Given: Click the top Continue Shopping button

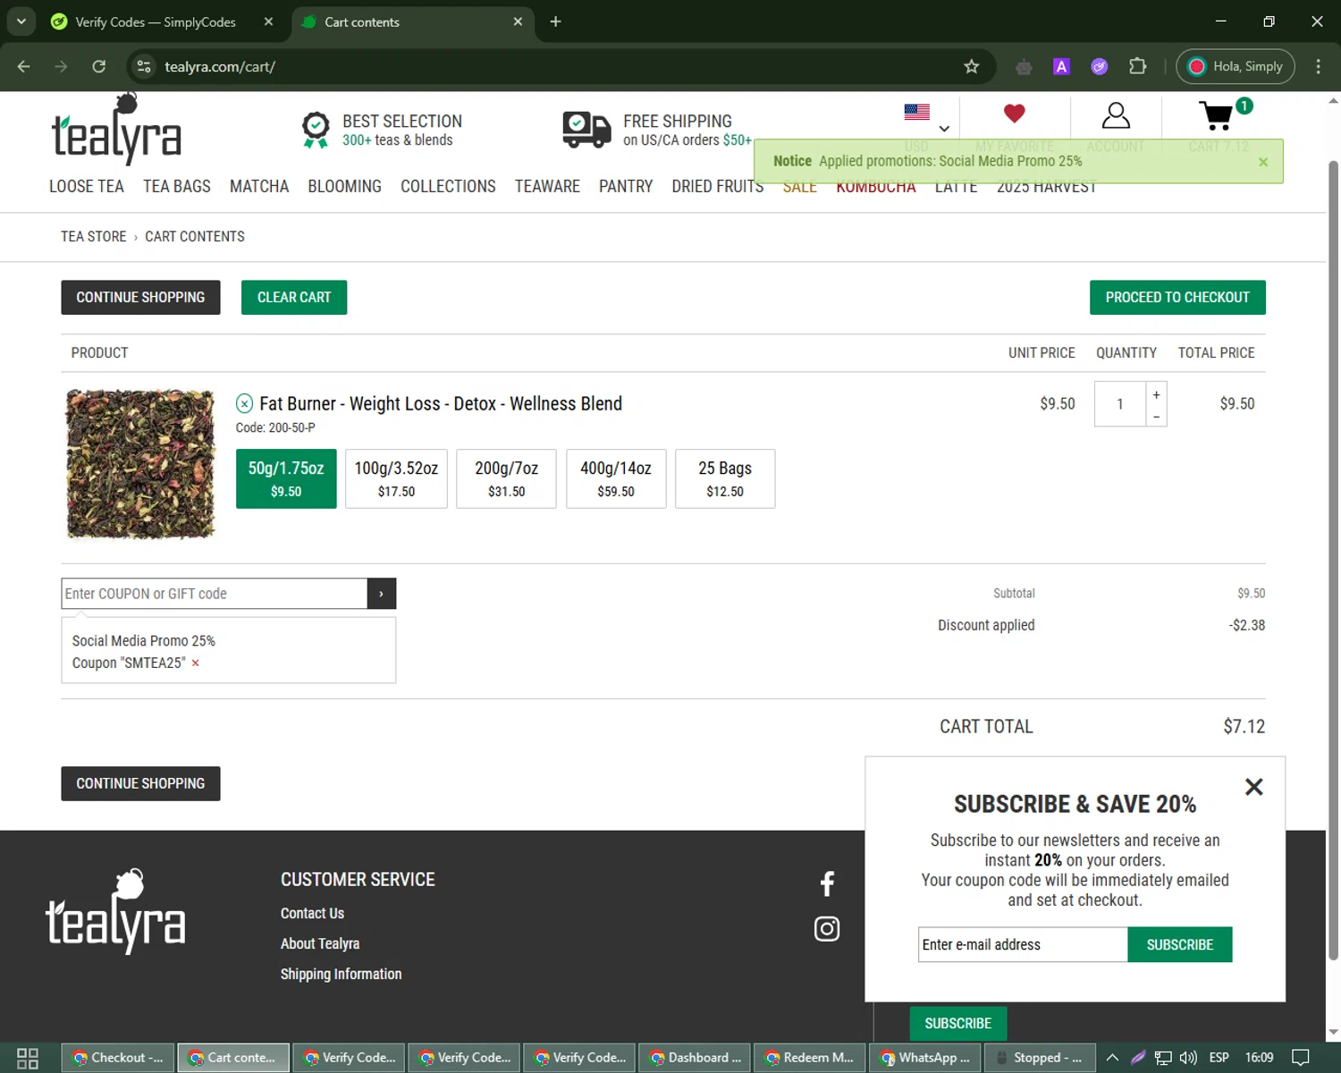Looking at the screenshot, I should [140, 297].
